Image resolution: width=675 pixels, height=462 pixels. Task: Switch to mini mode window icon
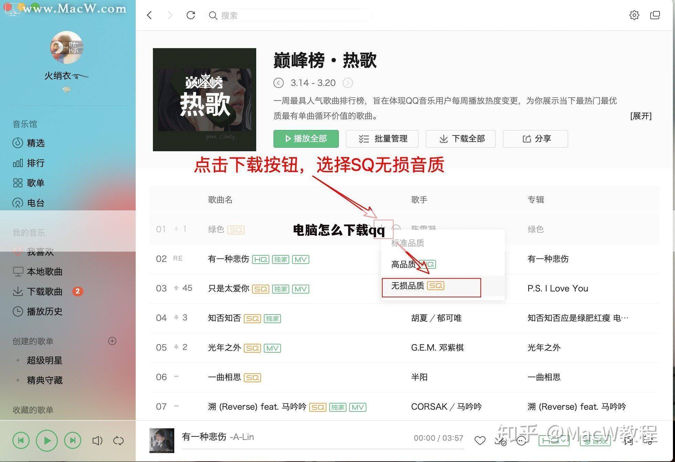point(655,15)
